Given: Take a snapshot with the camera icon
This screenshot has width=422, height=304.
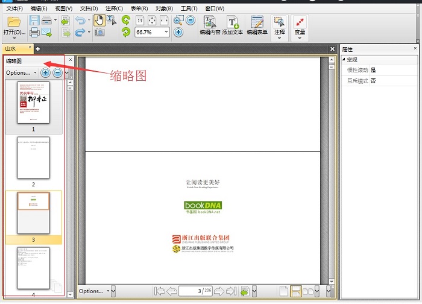Looking at the screenshot, I should 99,33.
